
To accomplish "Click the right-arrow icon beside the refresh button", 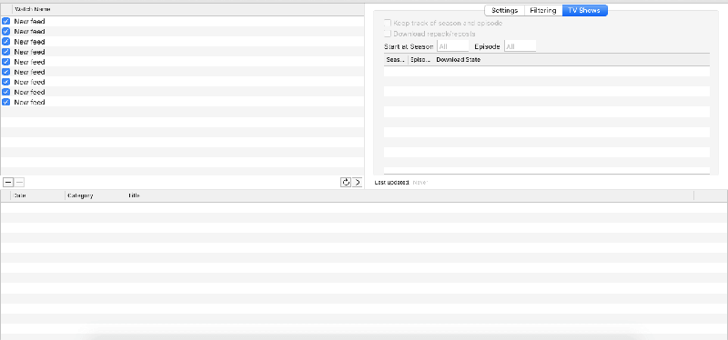I will (x=357, y=183).
